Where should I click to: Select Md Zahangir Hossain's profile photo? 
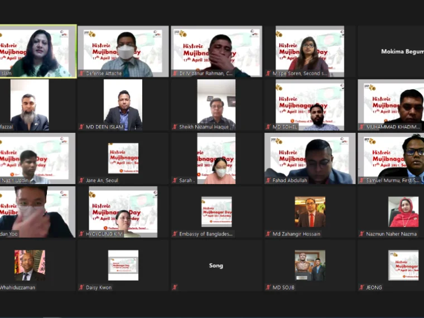coord(310,212)
